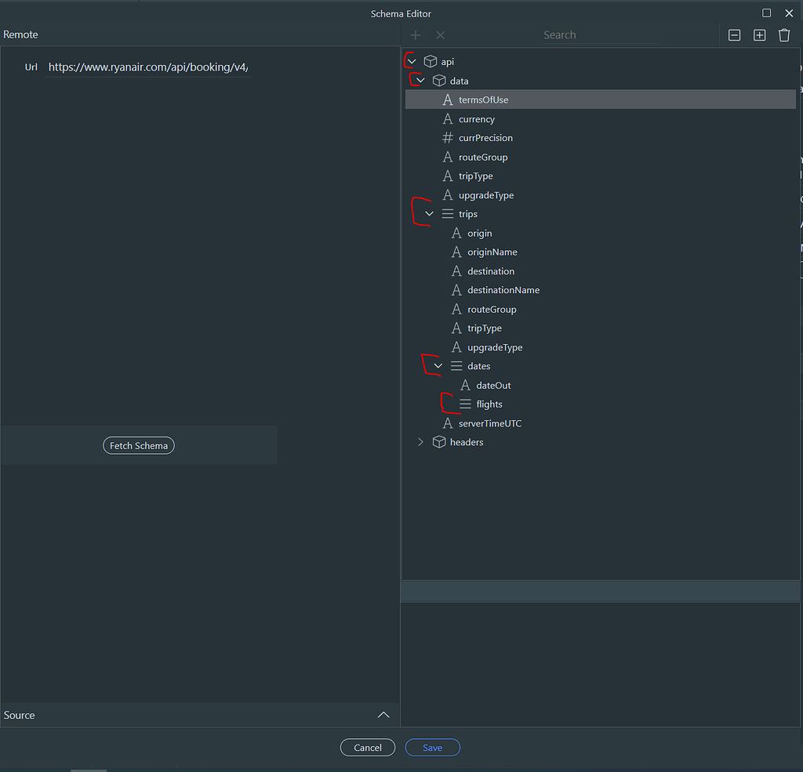The width and height of the screenshot is (803, 772).
Task: Click the string type icon beside currency
Action: (447, 118)
